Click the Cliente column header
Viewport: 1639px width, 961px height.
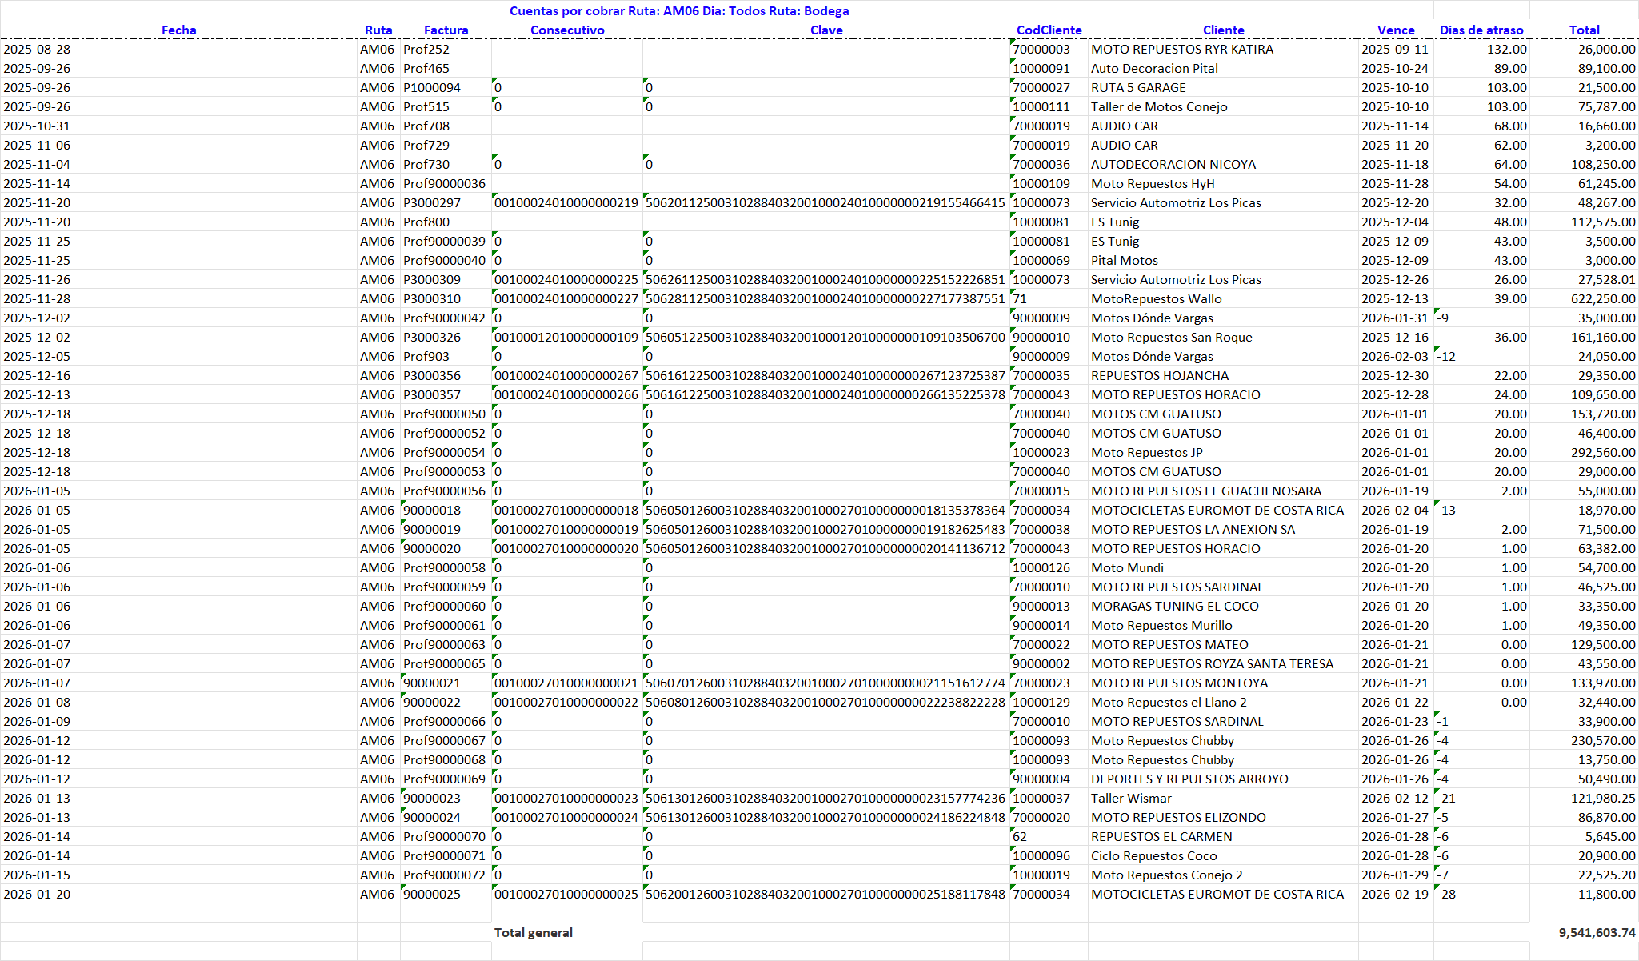coord(1223,30)
